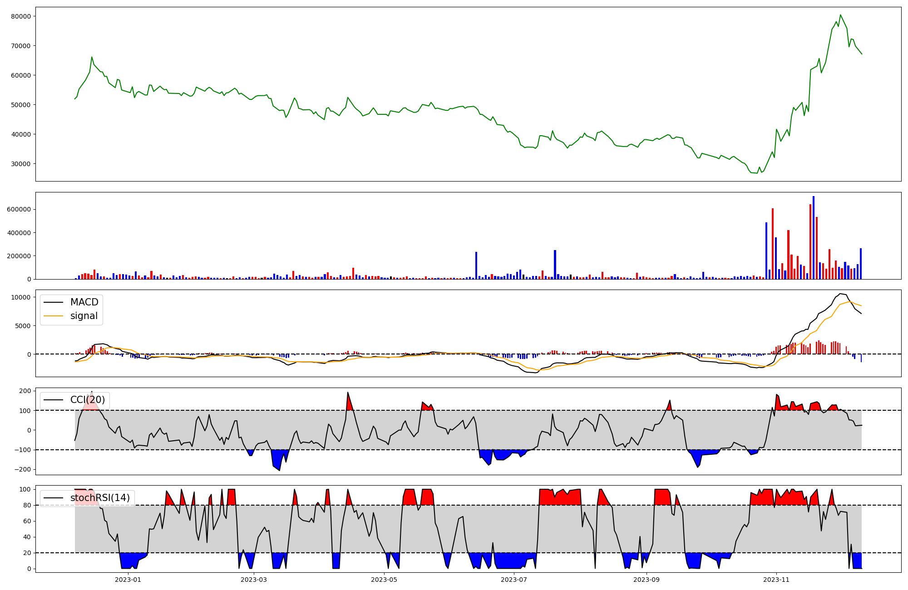Screen dimensions: 908x590
Task: Select the 2023-03 date axis label
Action: (254, 580)
